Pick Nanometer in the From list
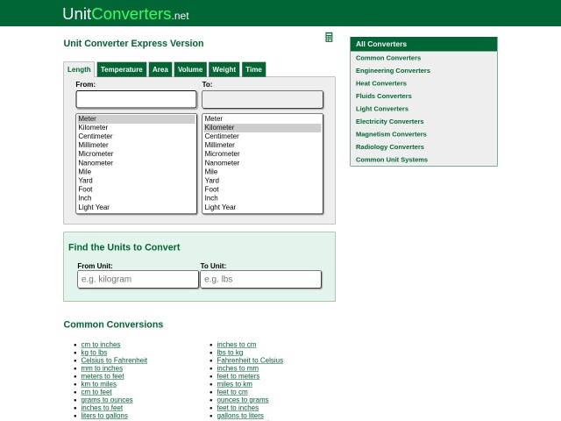Screen dimensions: 561x421 point(136,163)
